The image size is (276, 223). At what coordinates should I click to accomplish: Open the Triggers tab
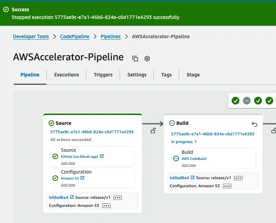(x=103, y=75)
